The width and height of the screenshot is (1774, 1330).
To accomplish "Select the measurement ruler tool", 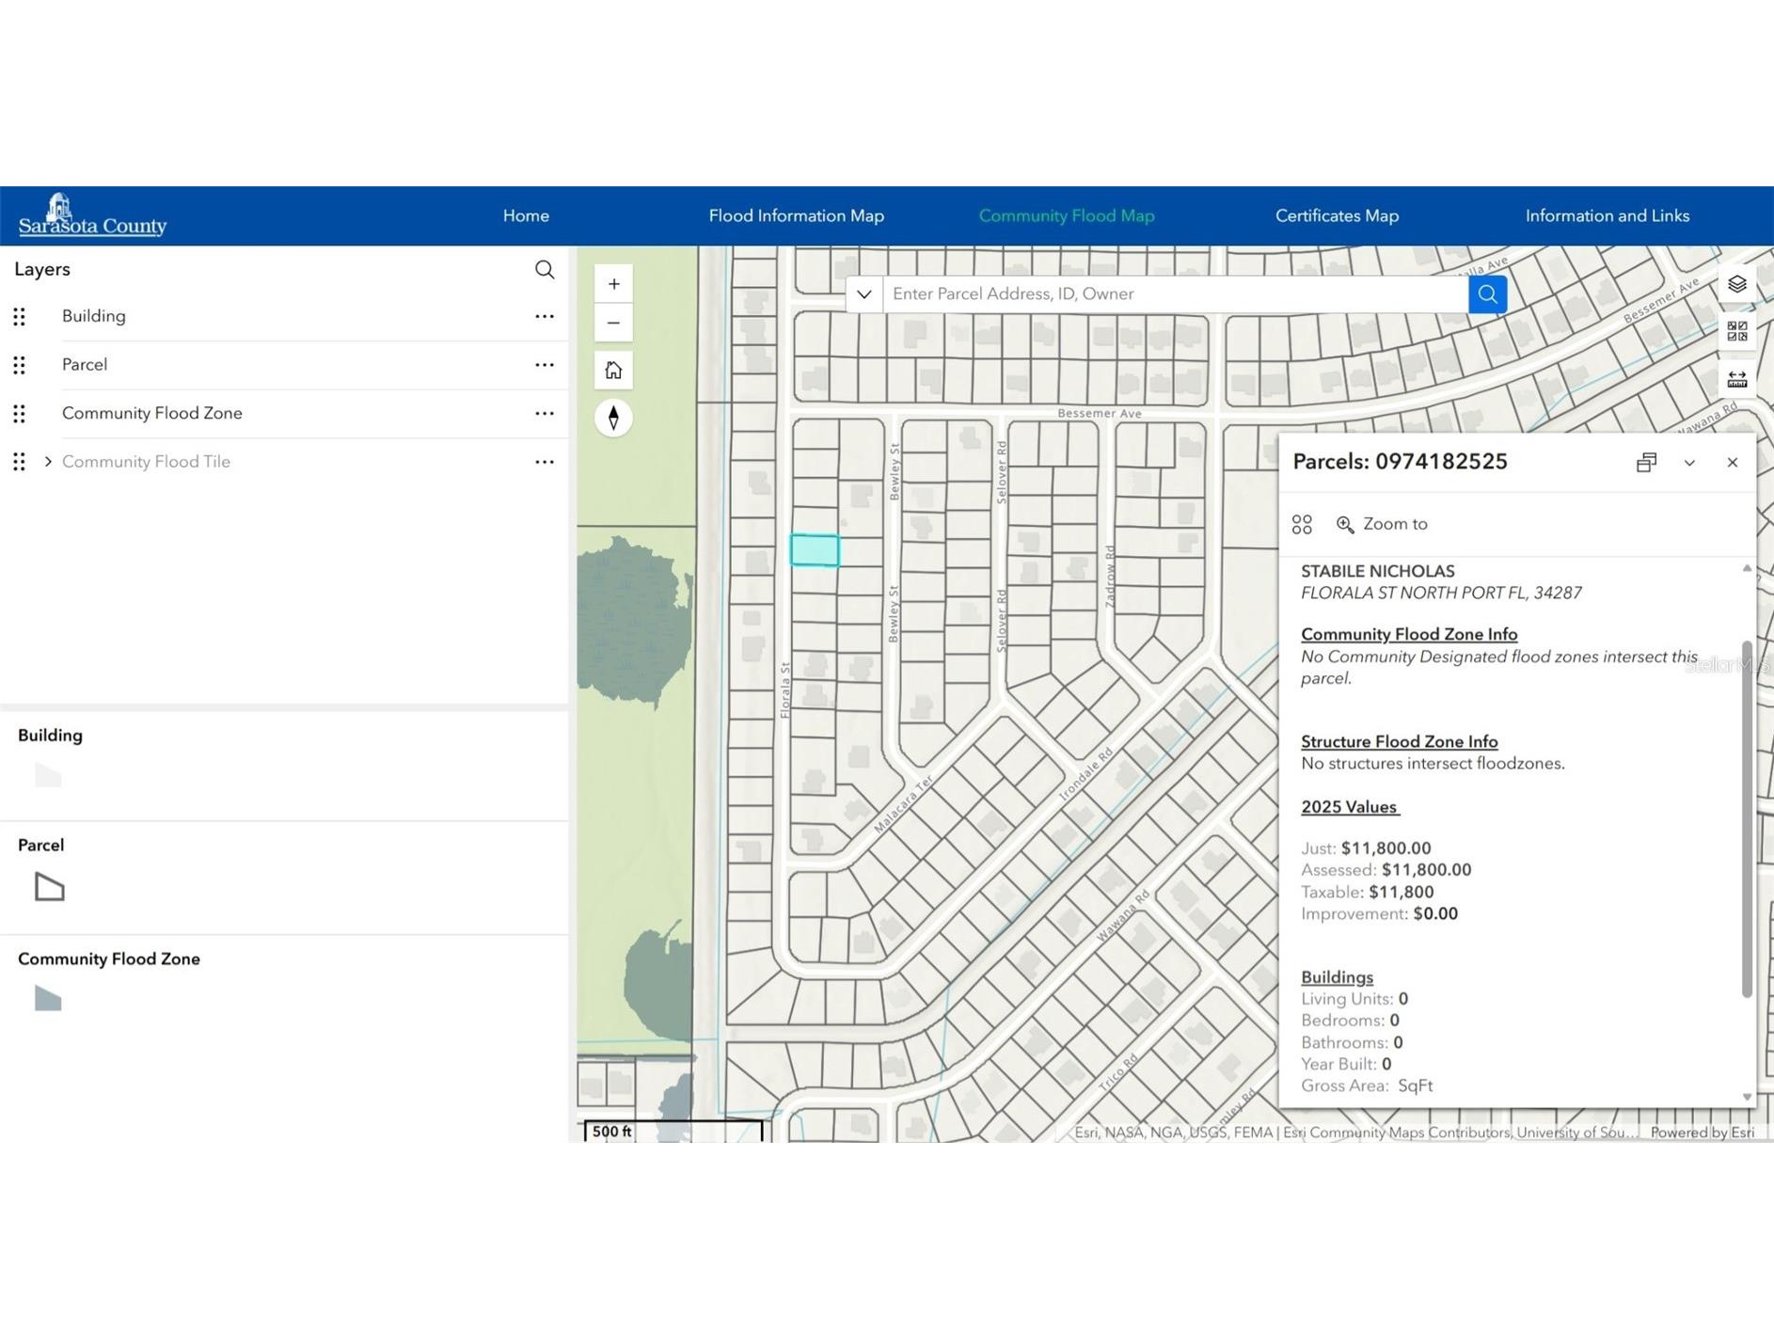I will [x=1736, y=379].
